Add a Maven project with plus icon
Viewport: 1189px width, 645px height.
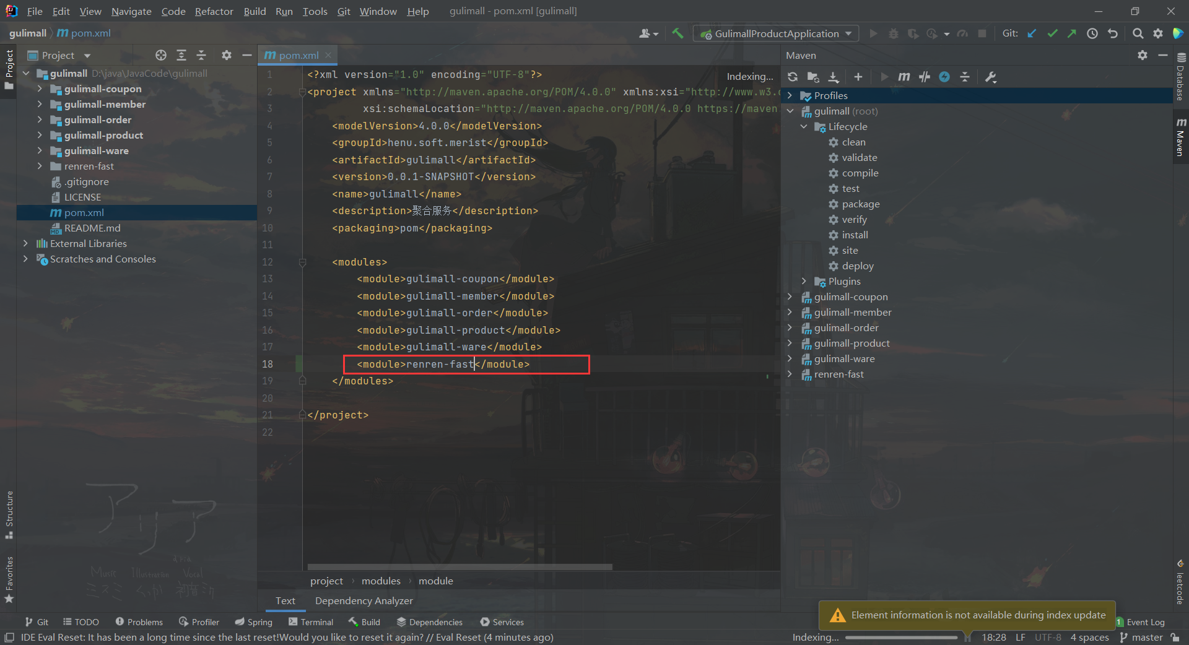(x=858, y=77)
